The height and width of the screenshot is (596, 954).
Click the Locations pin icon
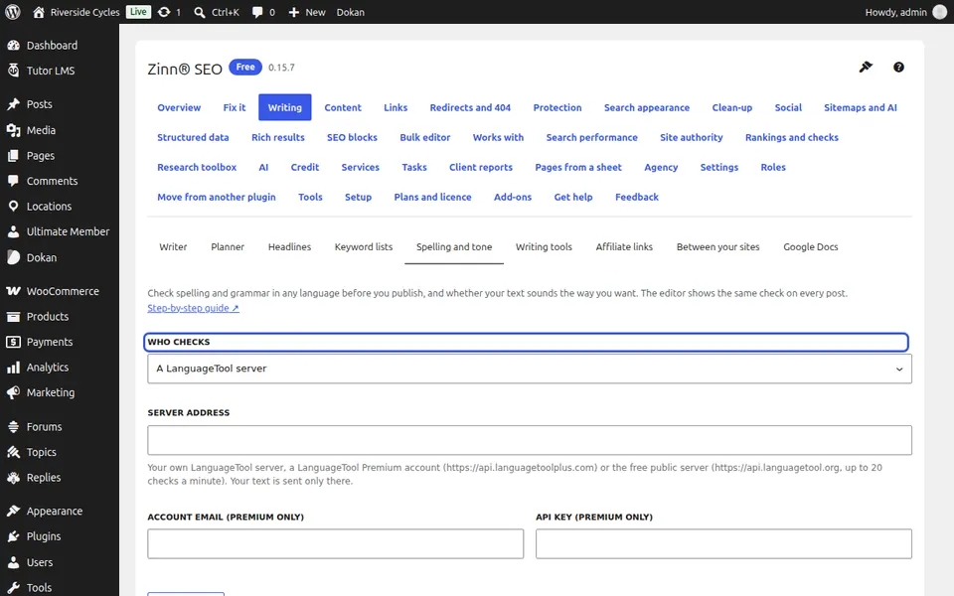pos(13,207)
